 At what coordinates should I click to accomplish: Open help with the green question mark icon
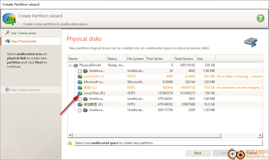coord(260,18)
